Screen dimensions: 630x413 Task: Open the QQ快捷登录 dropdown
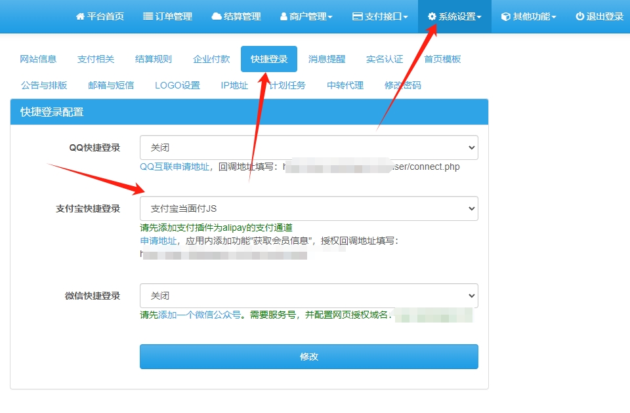308,147
